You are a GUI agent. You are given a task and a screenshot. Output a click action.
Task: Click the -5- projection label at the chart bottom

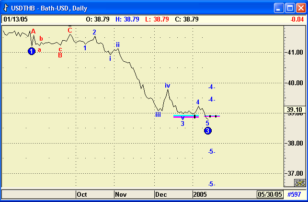[x=212, y=184]
